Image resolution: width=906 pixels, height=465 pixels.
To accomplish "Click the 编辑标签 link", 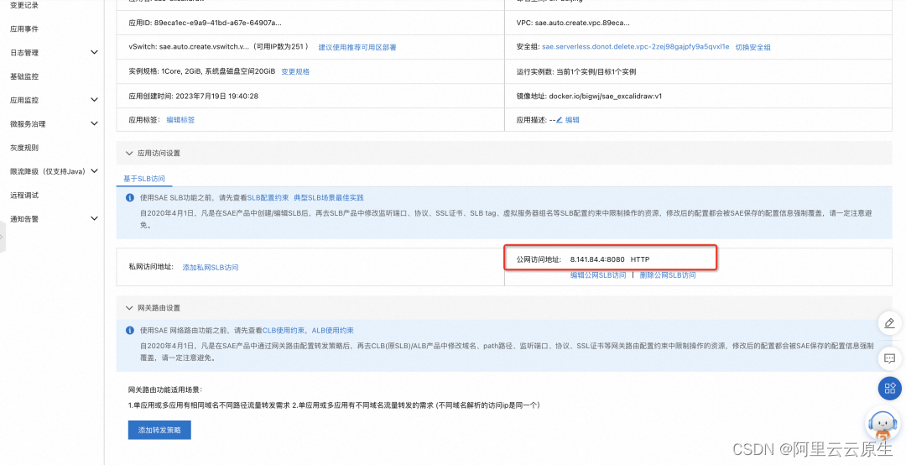I will (180, 120).
